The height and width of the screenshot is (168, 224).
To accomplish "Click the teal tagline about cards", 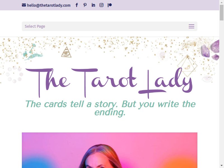I will 110,108.
